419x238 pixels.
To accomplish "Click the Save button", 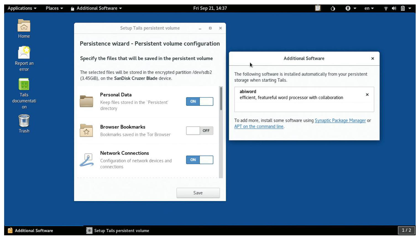I will point(198,193).
